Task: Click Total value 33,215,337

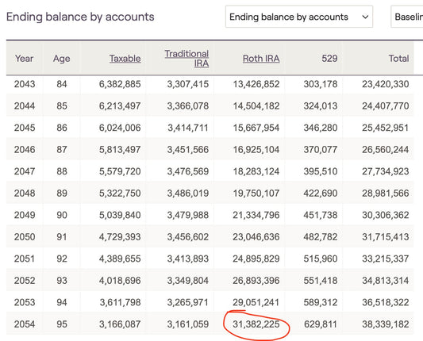Action: point(386,259)
